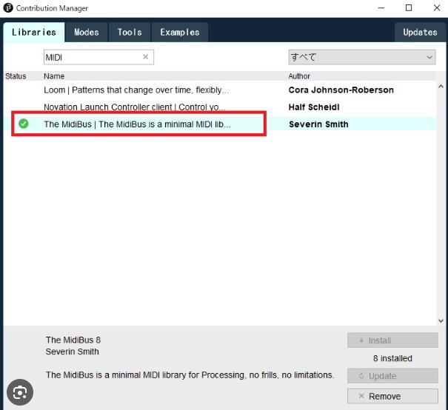Sort list by the Name column header
448x410 pixels.
54,76
